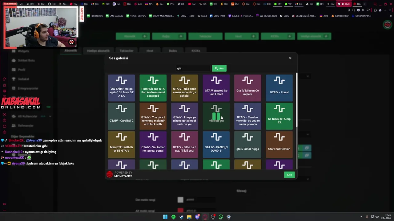Viewport: 394px width, 221px height.
Task: Select GTAIV - You pick the wrong malandro tile
Action: tap(153, 116)
